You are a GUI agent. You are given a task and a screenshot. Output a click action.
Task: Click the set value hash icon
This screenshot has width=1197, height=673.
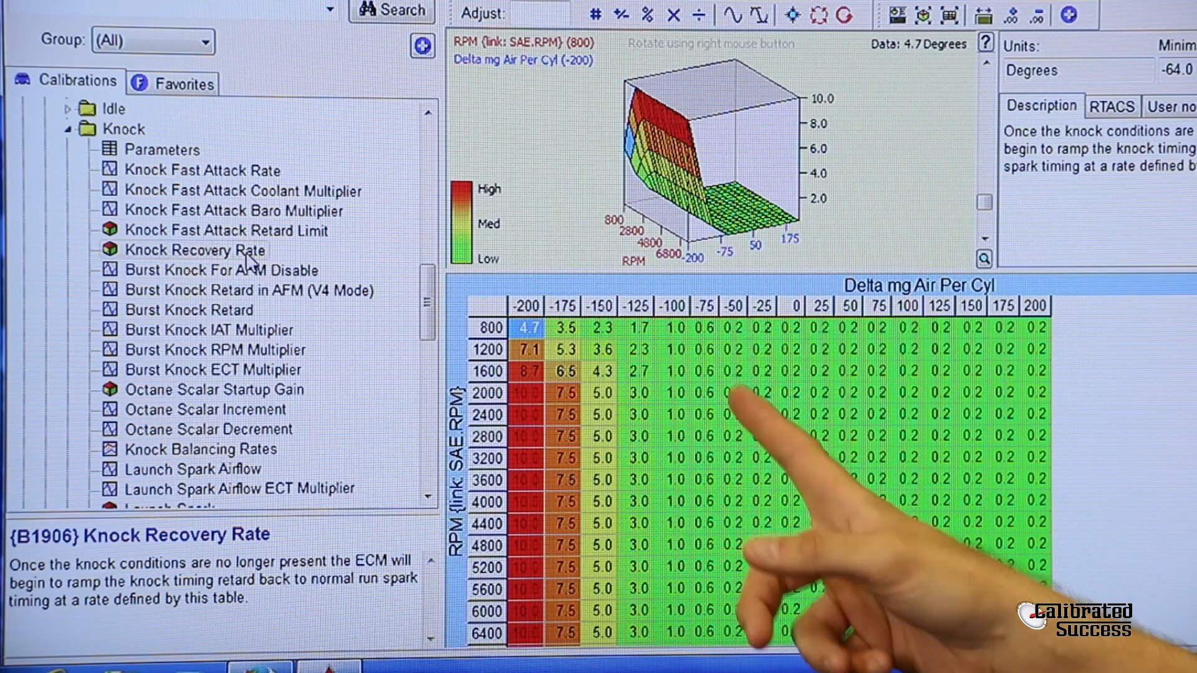595,15
